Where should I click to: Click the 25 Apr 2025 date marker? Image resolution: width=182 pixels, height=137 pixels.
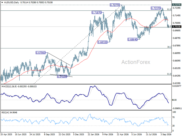point(6,134)
